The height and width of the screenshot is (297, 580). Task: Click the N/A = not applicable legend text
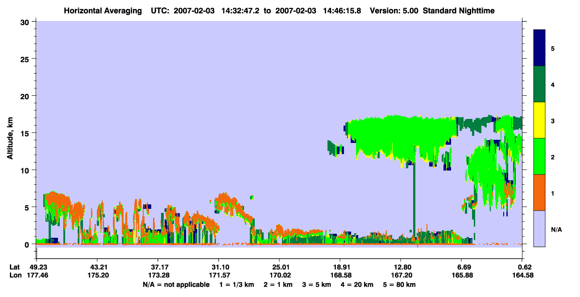(176, 285)
